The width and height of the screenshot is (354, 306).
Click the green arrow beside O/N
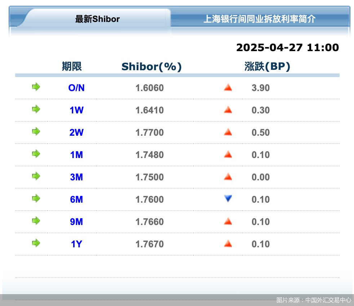pos(36,87)
